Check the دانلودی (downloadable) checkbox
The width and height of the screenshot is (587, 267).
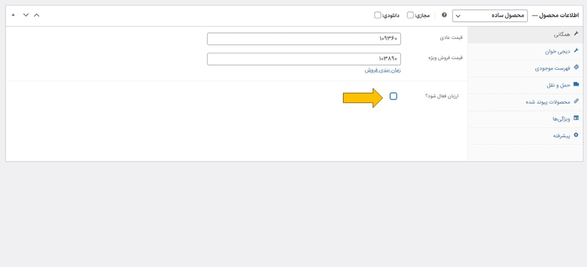click(378, 15)
